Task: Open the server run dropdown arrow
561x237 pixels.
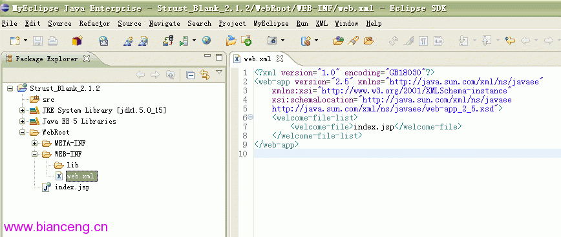Action: point(194,41)
